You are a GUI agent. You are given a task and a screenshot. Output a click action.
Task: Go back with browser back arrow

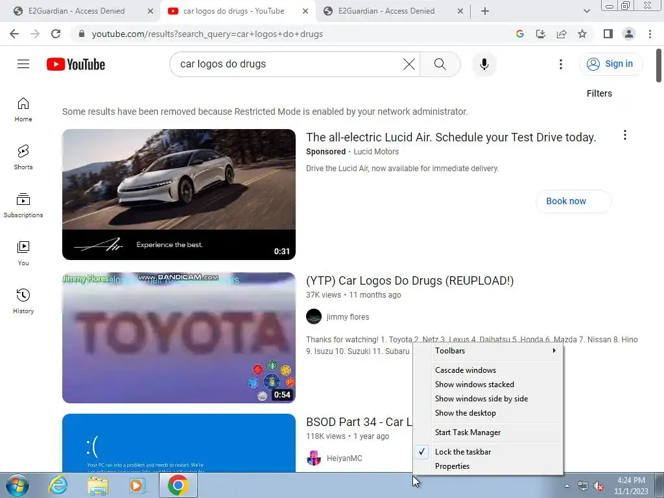14,34
